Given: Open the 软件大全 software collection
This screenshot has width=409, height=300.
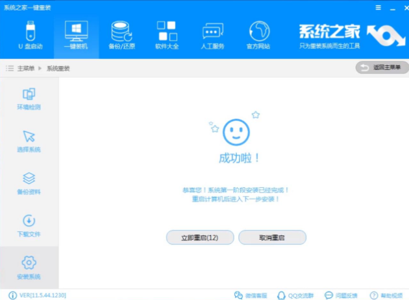Looking at the screenshot, I should pos(166,35).
